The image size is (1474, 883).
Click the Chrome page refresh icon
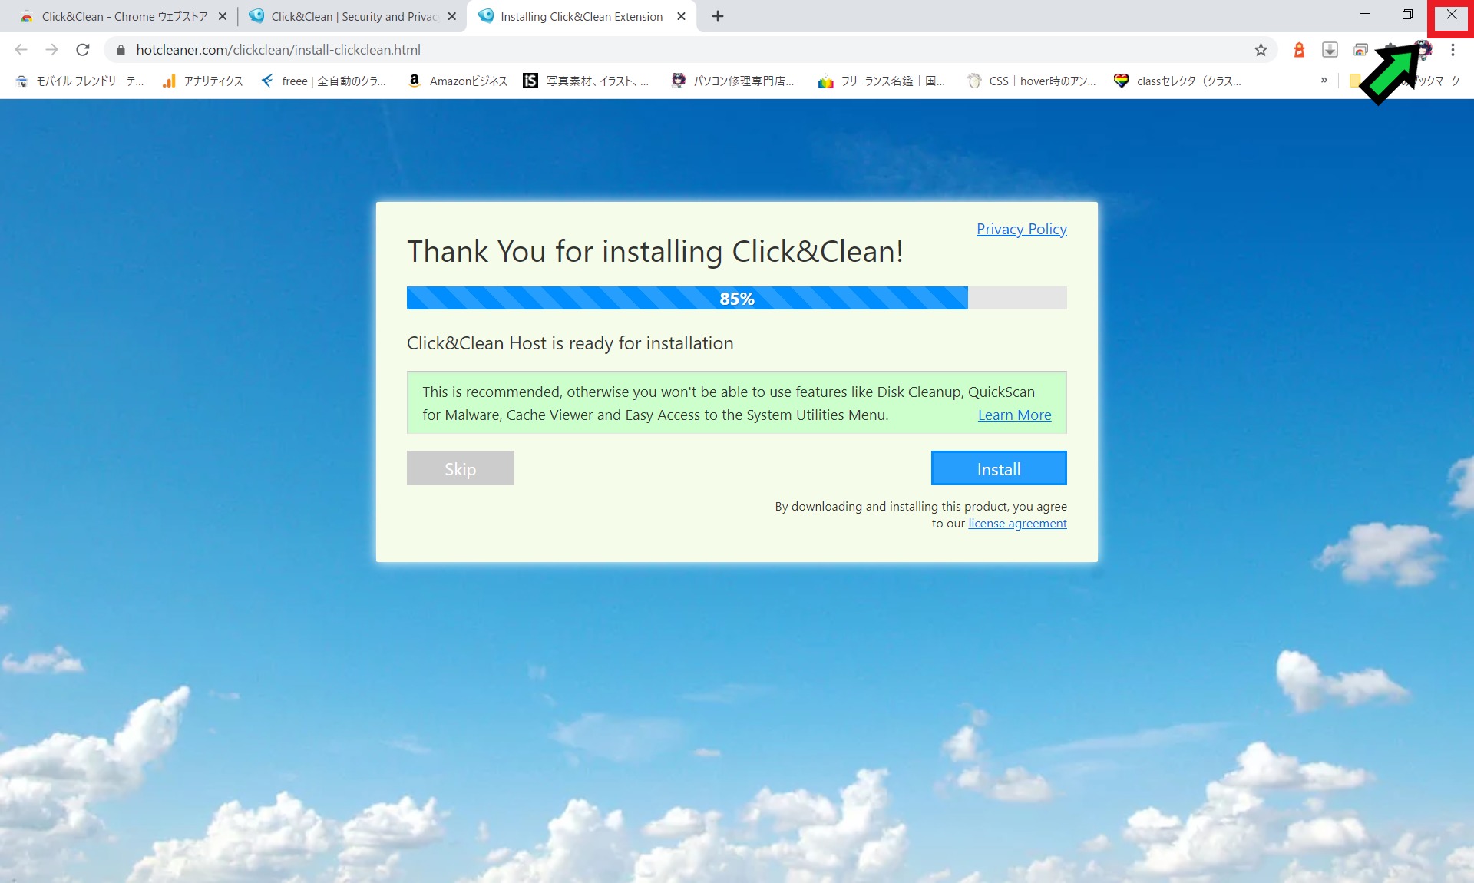[83, 49]
